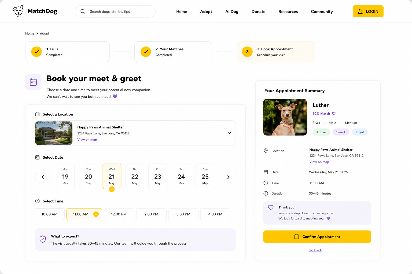Image resolution: width=412 pixels, height=274 pixels.
Task: Select Saturday 24 May date
Action: 181,176
